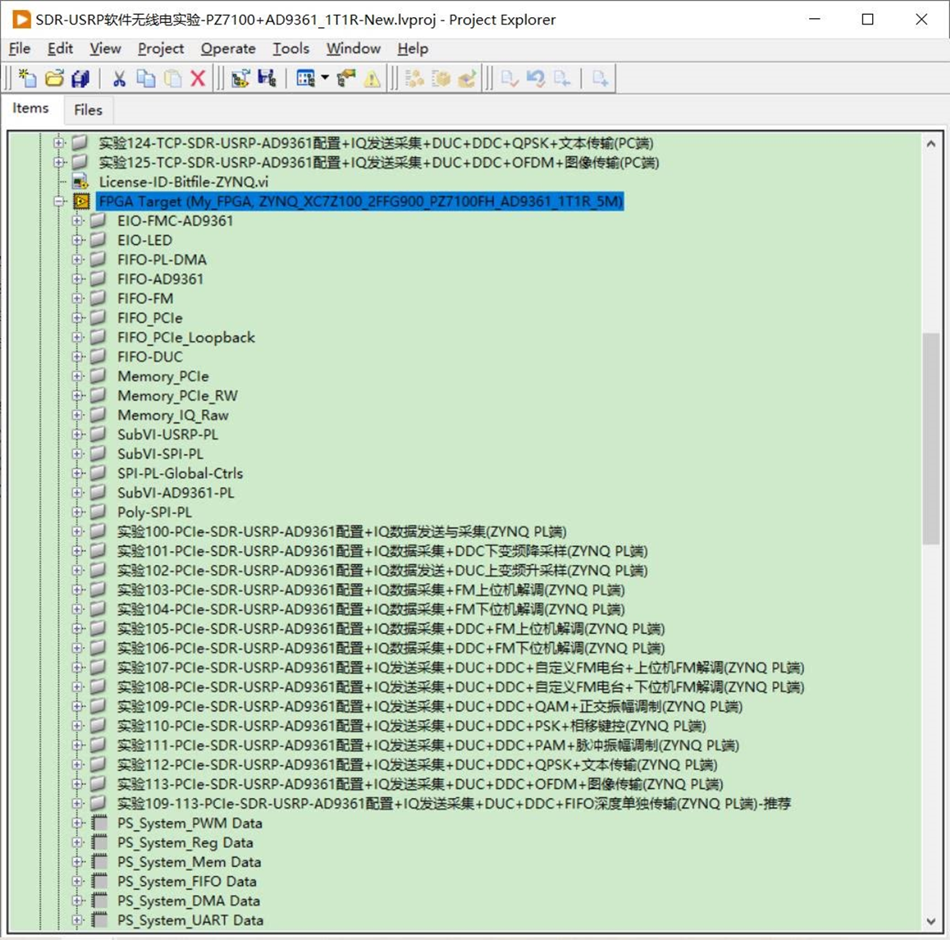950x940 pixels.
Task: Expand the FIFO_PCIe_Loopback folder
Action: tap(77, 337)
